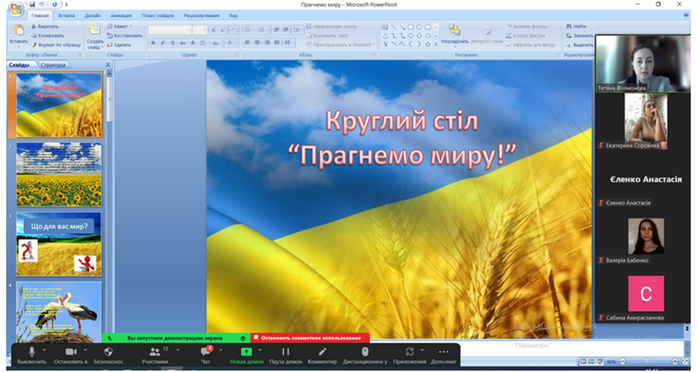
Task: Open the Комментировать annotation pencil tool
Action: [322, 352]
